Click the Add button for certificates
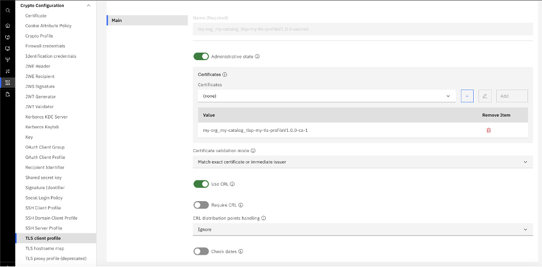 [512, 96]
